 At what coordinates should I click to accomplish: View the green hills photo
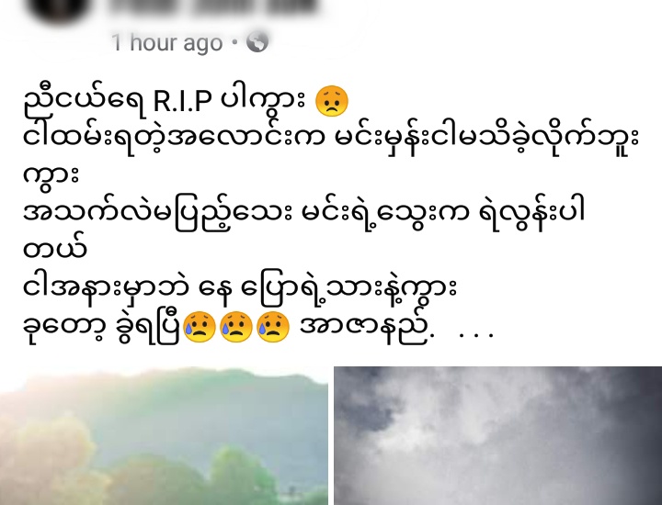pos(164,436)
